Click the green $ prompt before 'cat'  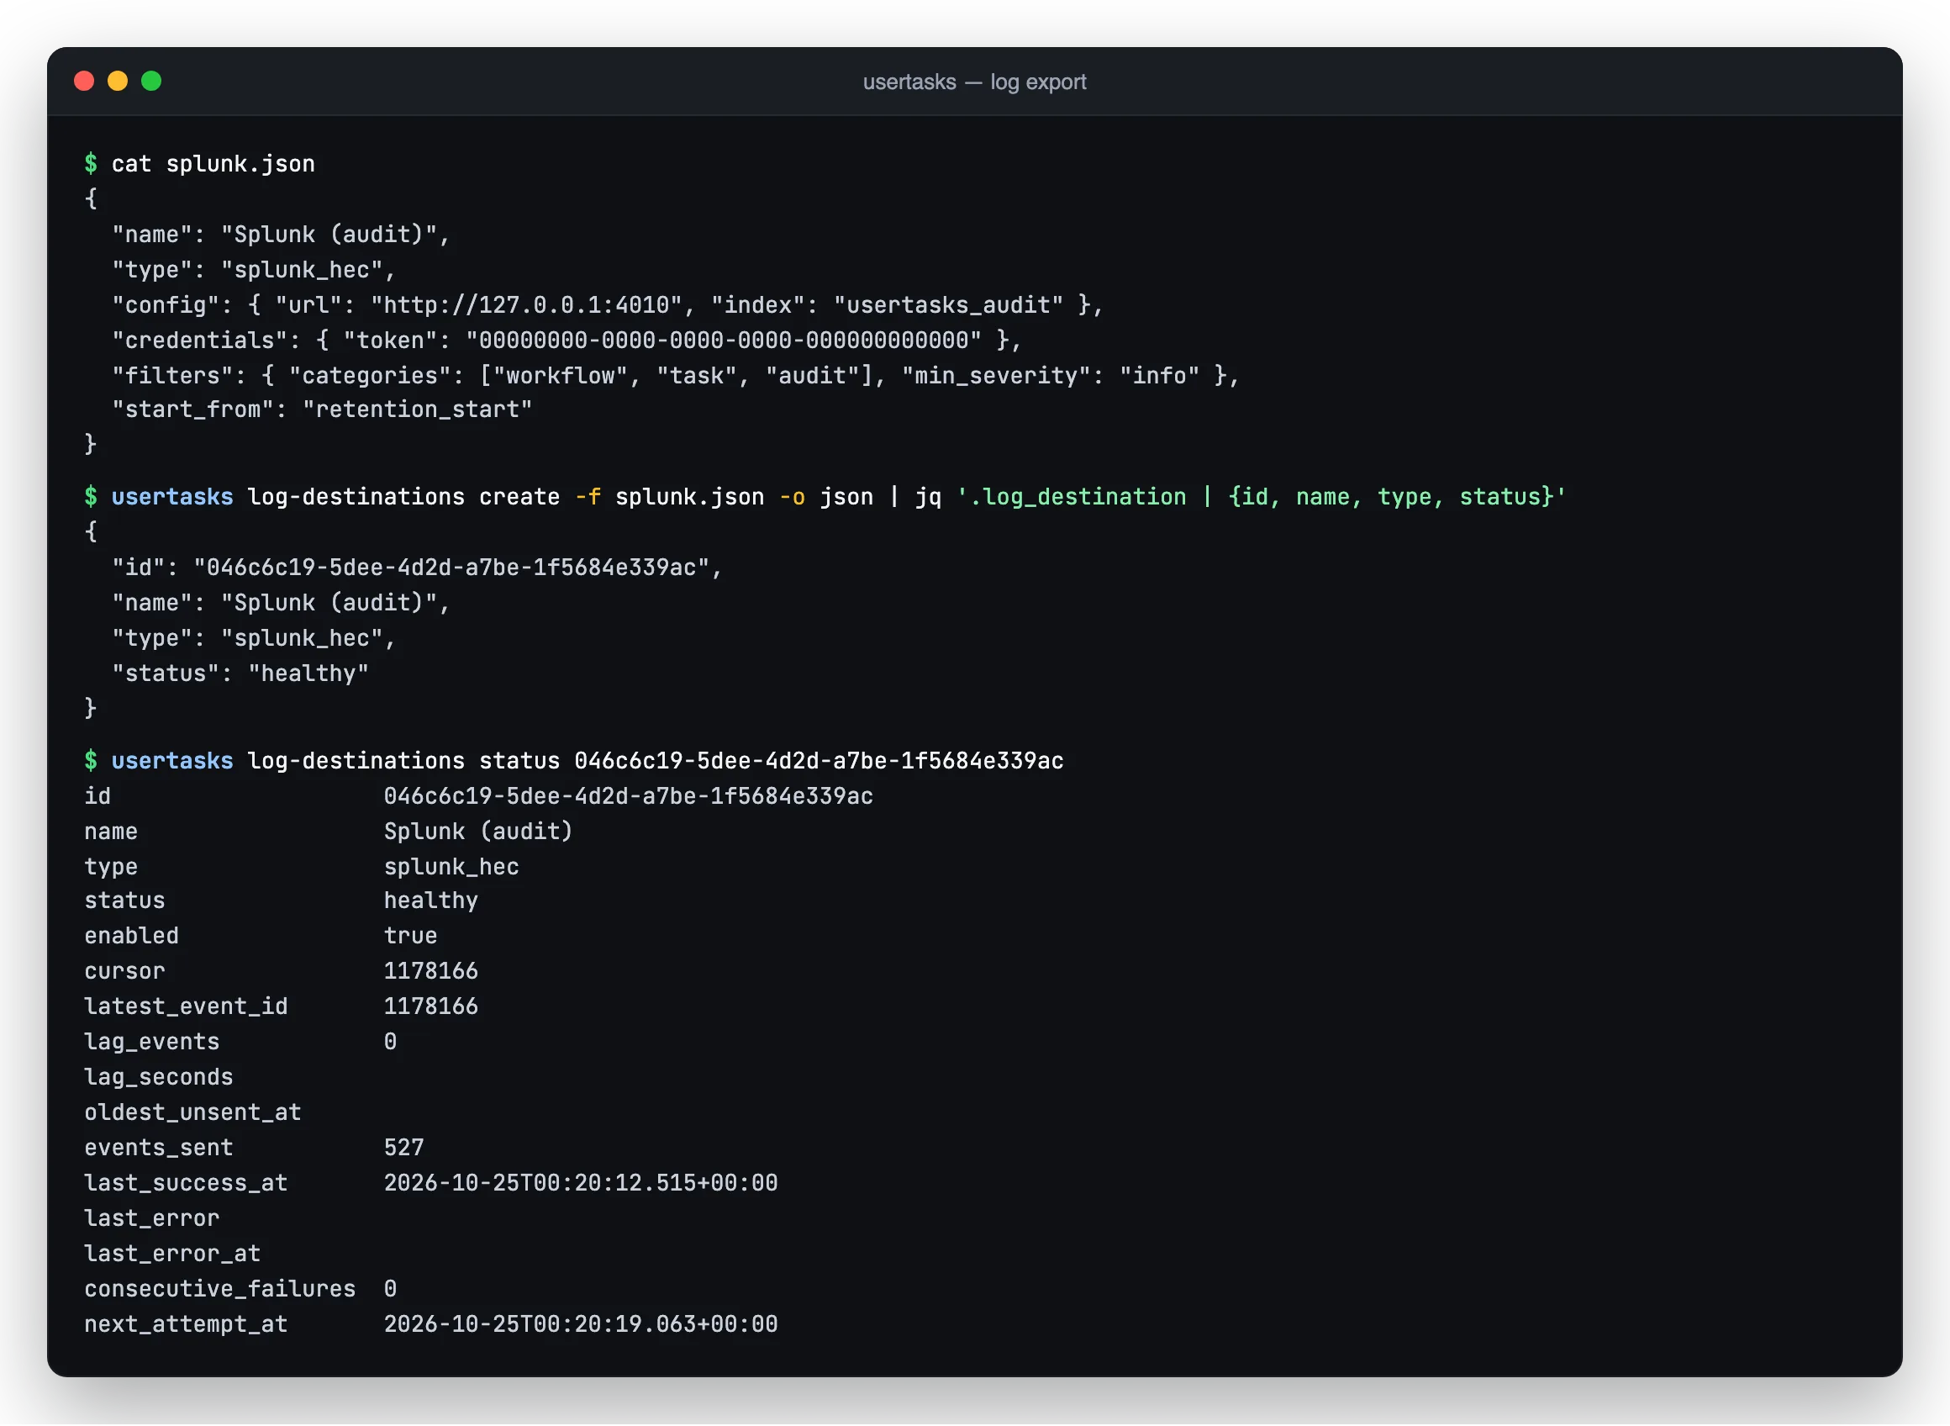(91, 164)
